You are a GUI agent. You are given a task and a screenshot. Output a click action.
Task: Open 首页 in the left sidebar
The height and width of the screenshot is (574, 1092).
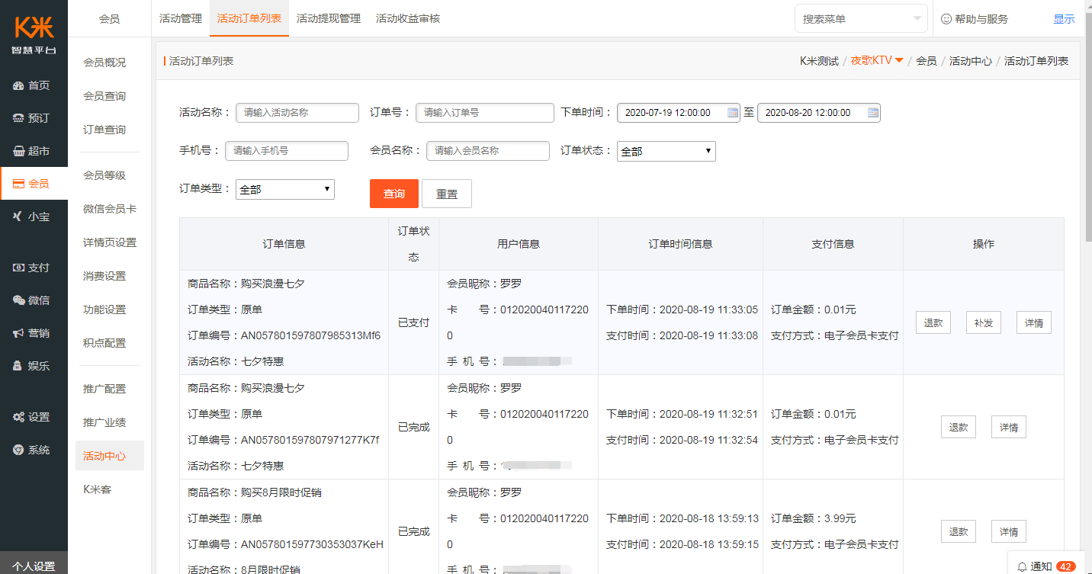pos(34,85)
